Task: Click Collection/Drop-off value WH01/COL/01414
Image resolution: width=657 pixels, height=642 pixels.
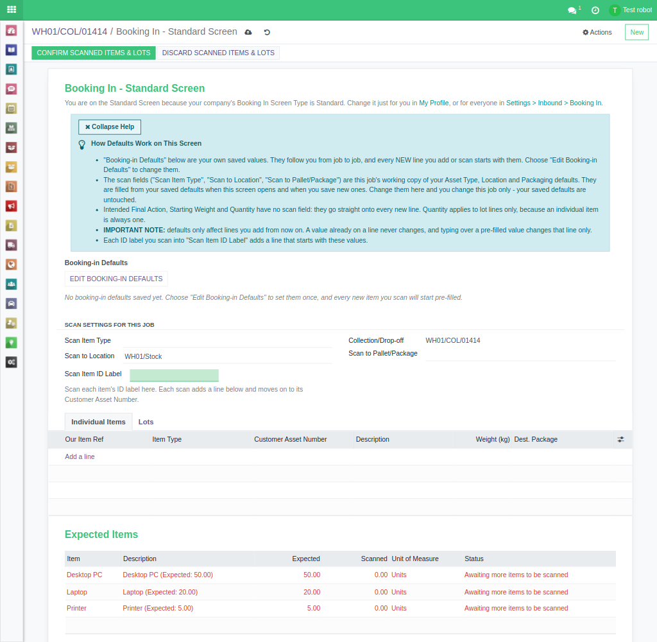Action: coord(453,340)
